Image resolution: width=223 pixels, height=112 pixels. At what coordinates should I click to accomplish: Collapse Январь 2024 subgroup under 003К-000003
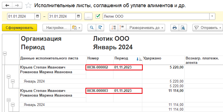(x=13, y=105)
